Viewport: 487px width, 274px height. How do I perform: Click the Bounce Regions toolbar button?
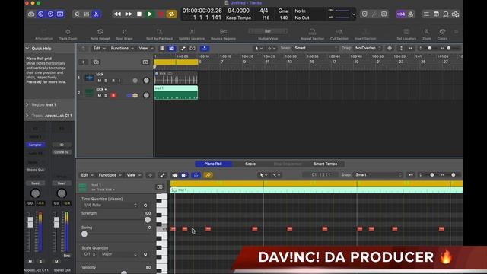[x=223, y=34]
